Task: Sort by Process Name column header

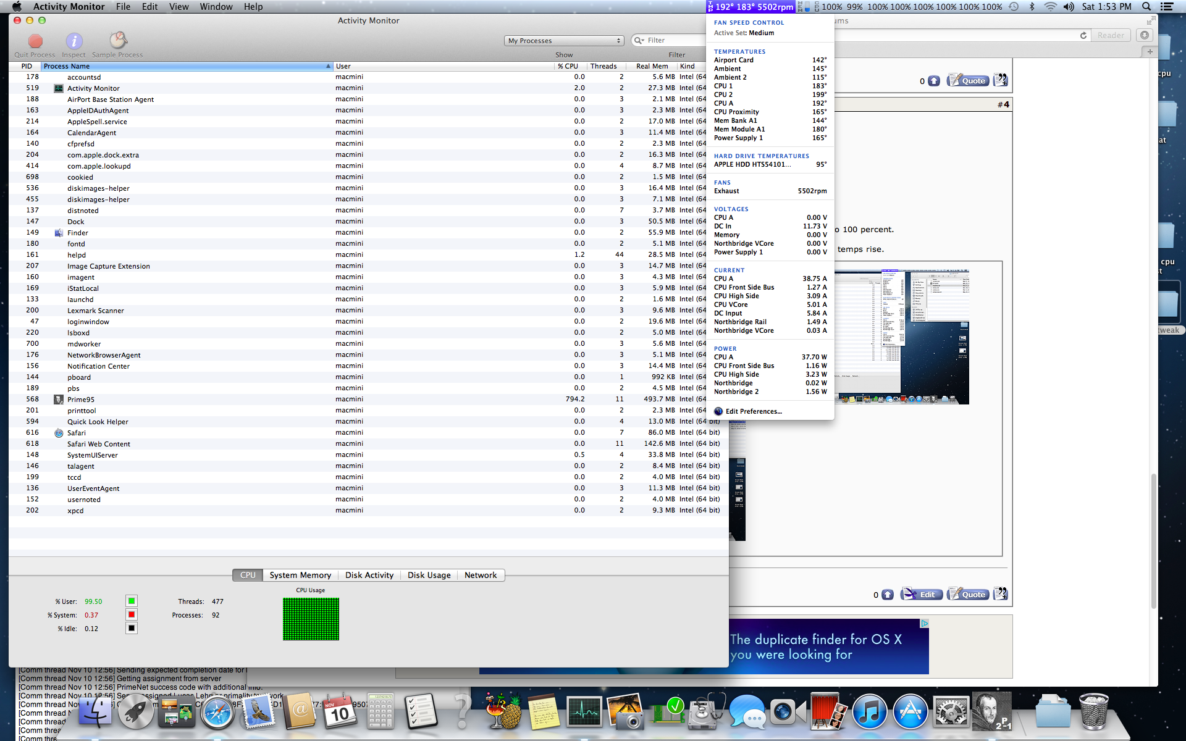Action: 187,66
